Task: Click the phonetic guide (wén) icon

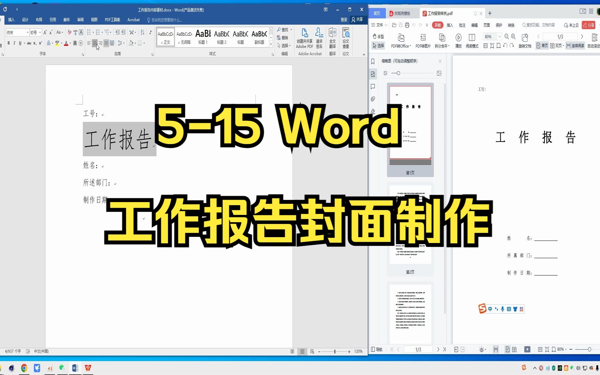Action: 75,32
